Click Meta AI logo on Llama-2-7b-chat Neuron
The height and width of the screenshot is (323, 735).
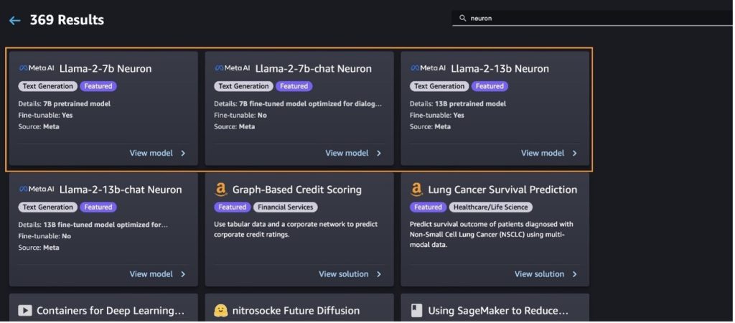pyautogui.click(x=233, y=68)
